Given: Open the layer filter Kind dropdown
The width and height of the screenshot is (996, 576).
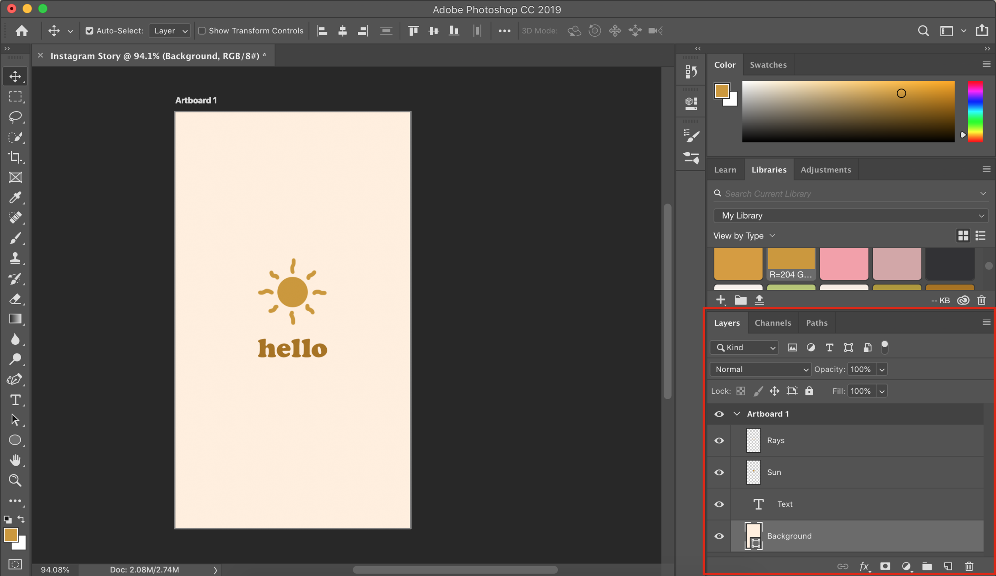Looking at the screenshot, I should click(744, 348).
